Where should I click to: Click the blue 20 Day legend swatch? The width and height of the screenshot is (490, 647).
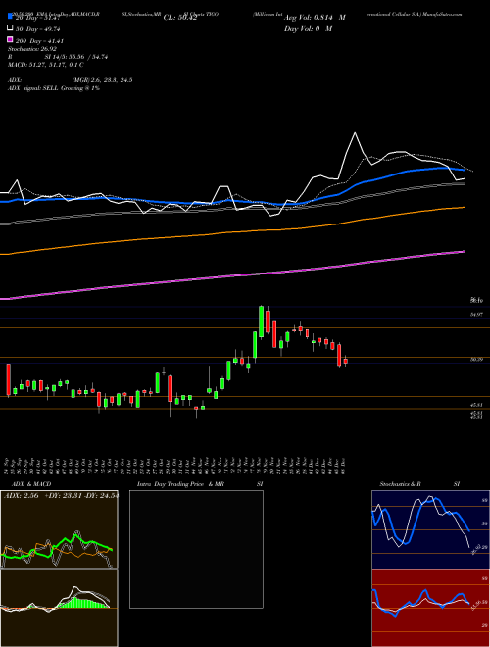pos(10,17)
